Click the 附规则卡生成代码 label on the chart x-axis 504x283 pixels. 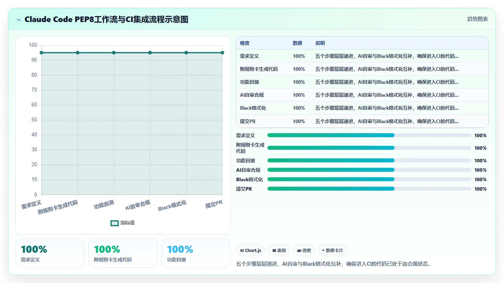tap(57, 208)
